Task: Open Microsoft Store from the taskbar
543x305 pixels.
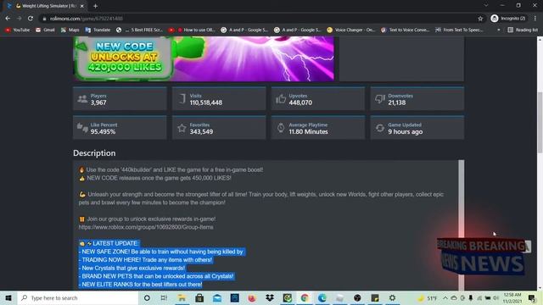Action: (x=199, y=297)
